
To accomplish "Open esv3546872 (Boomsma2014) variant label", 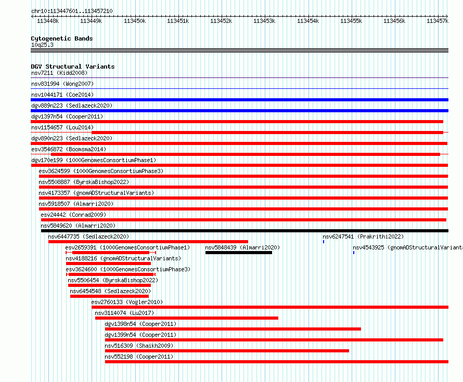I will (69, 149).
